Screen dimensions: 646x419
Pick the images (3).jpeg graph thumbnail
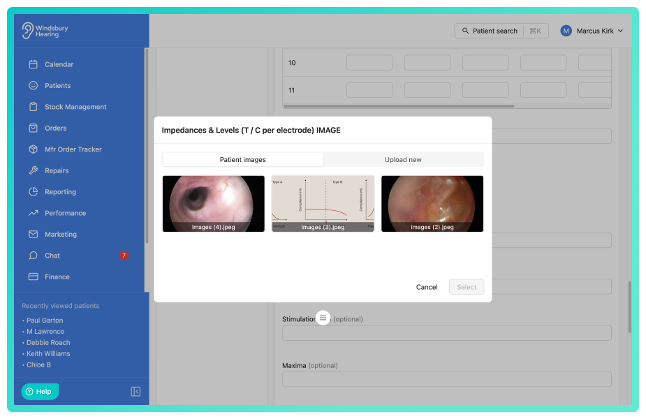click(x=323, y=203)
